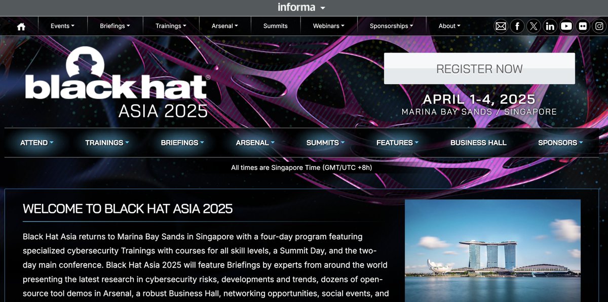Open the Instagram social icon
The image size is (608, 302).
point(599,26)
